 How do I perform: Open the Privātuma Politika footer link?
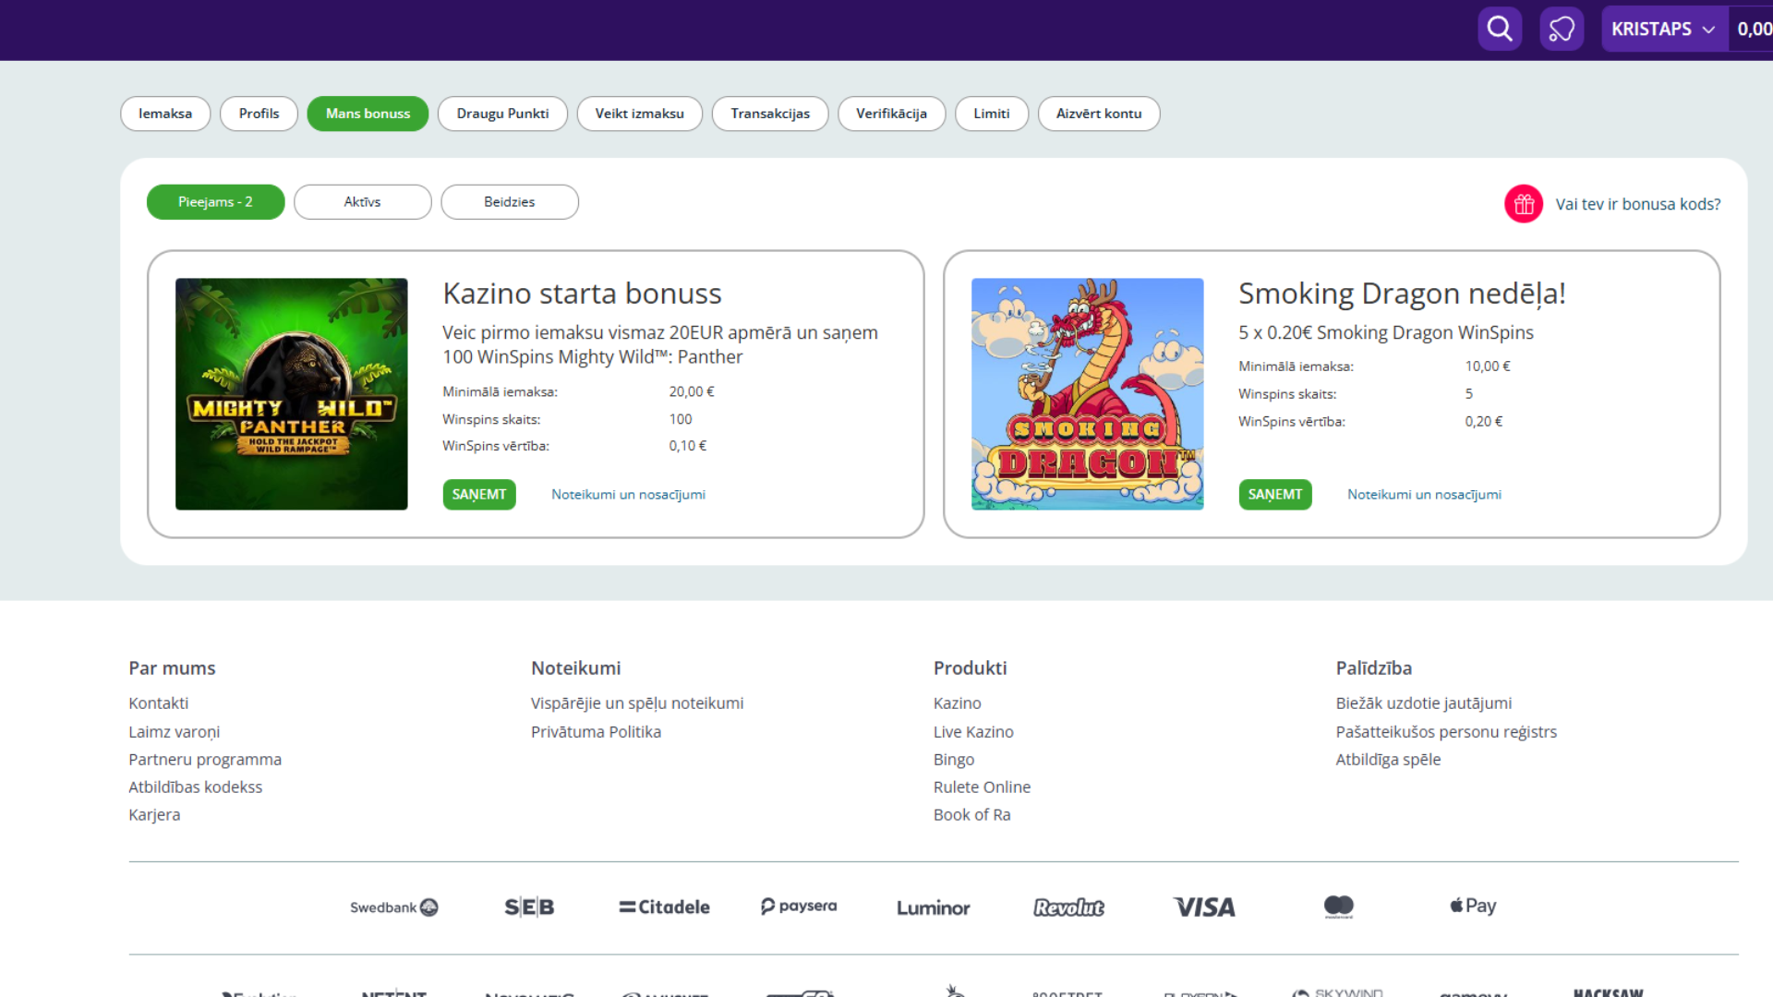click(596, 732)
